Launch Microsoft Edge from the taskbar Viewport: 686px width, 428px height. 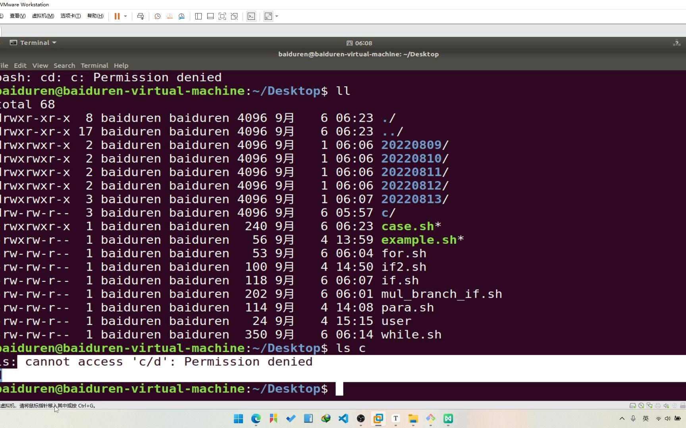click(256, 418)
